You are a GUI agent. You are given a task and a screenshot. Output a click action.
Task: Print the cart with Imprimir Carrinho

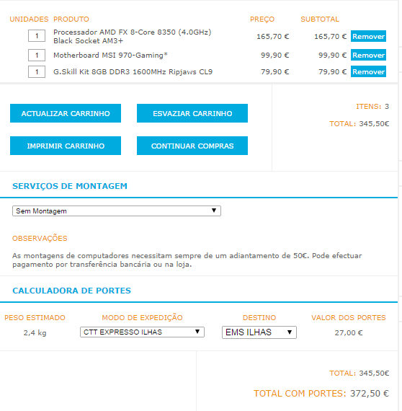(66, 146)
